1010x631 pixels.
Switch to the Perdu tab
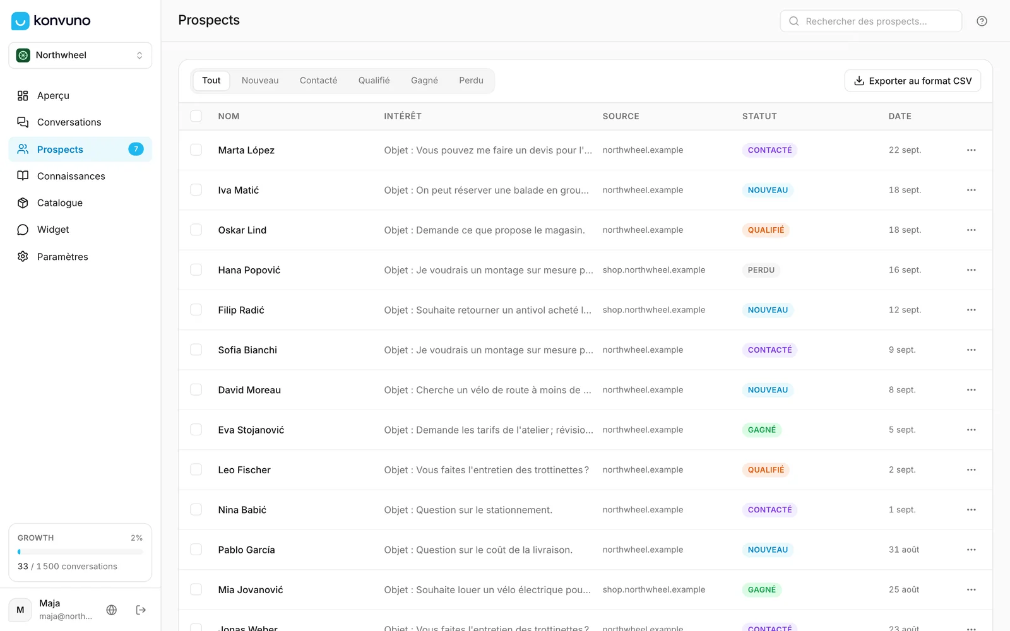click(471, 81)
